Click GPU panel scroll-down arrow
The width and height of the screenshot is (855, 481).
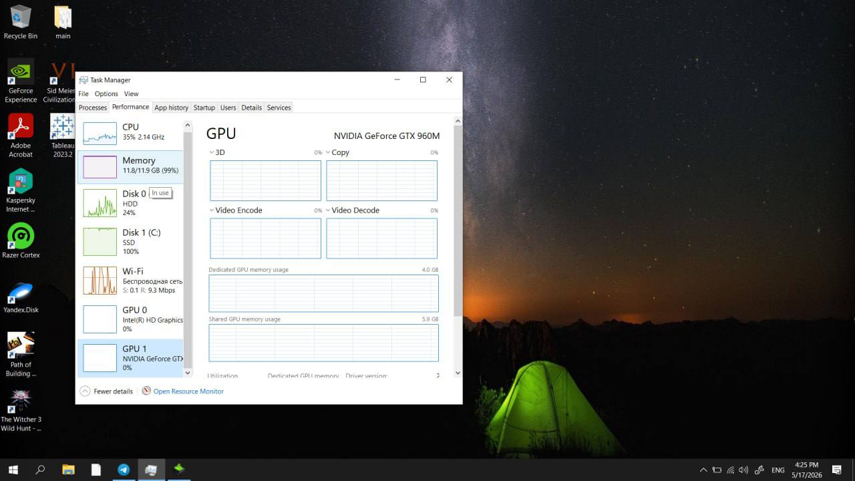pos(458,373)
